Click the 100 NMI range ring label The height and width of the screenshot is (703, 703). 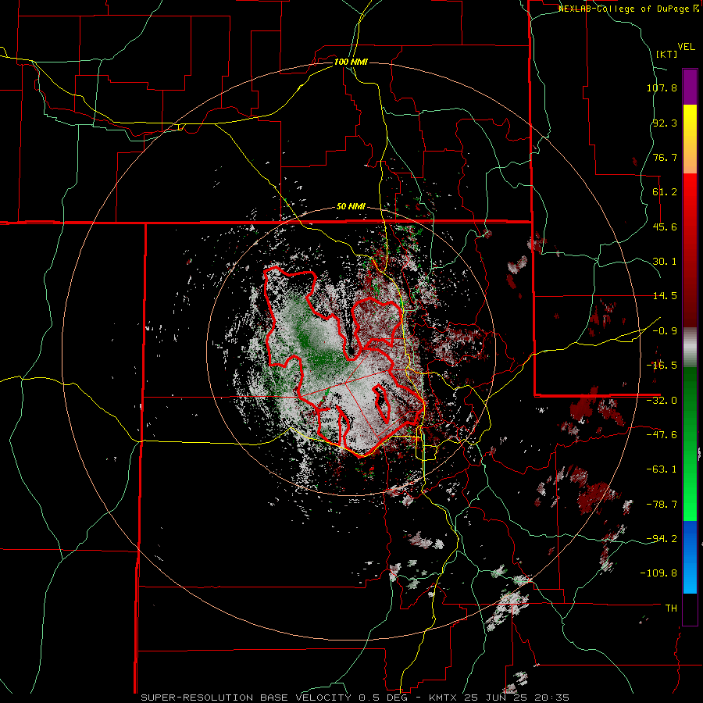click(351, 62)
